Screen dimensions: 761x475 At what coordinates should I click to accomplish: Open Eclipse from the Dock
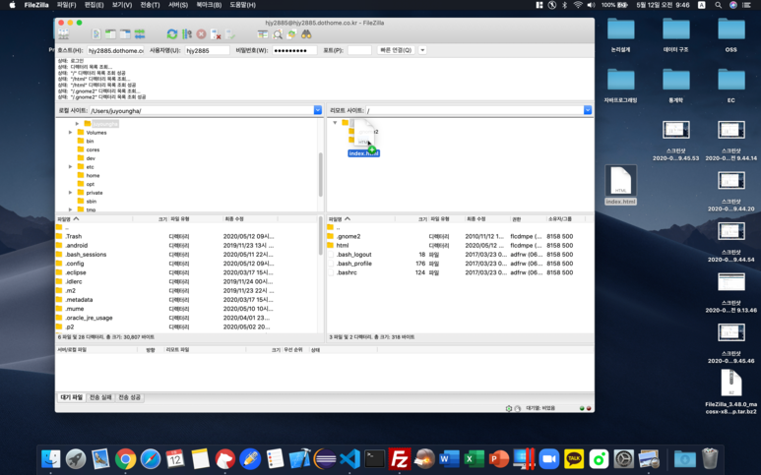pos(325,458)
